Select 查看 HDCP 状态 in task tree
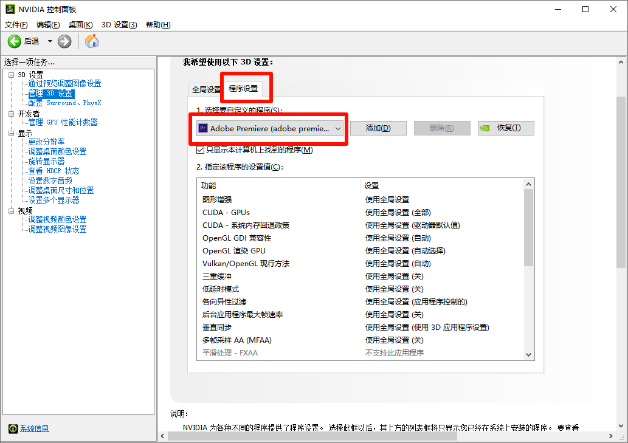The image size is (628, 443). (53, 171)
